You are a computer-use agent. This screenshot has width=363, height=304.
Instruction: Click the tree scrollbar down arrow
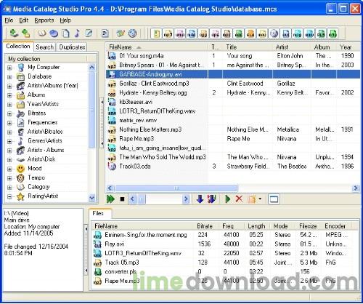[92, 199]
